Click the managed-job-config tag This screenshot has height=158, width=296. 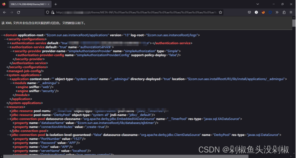[25, 71]
